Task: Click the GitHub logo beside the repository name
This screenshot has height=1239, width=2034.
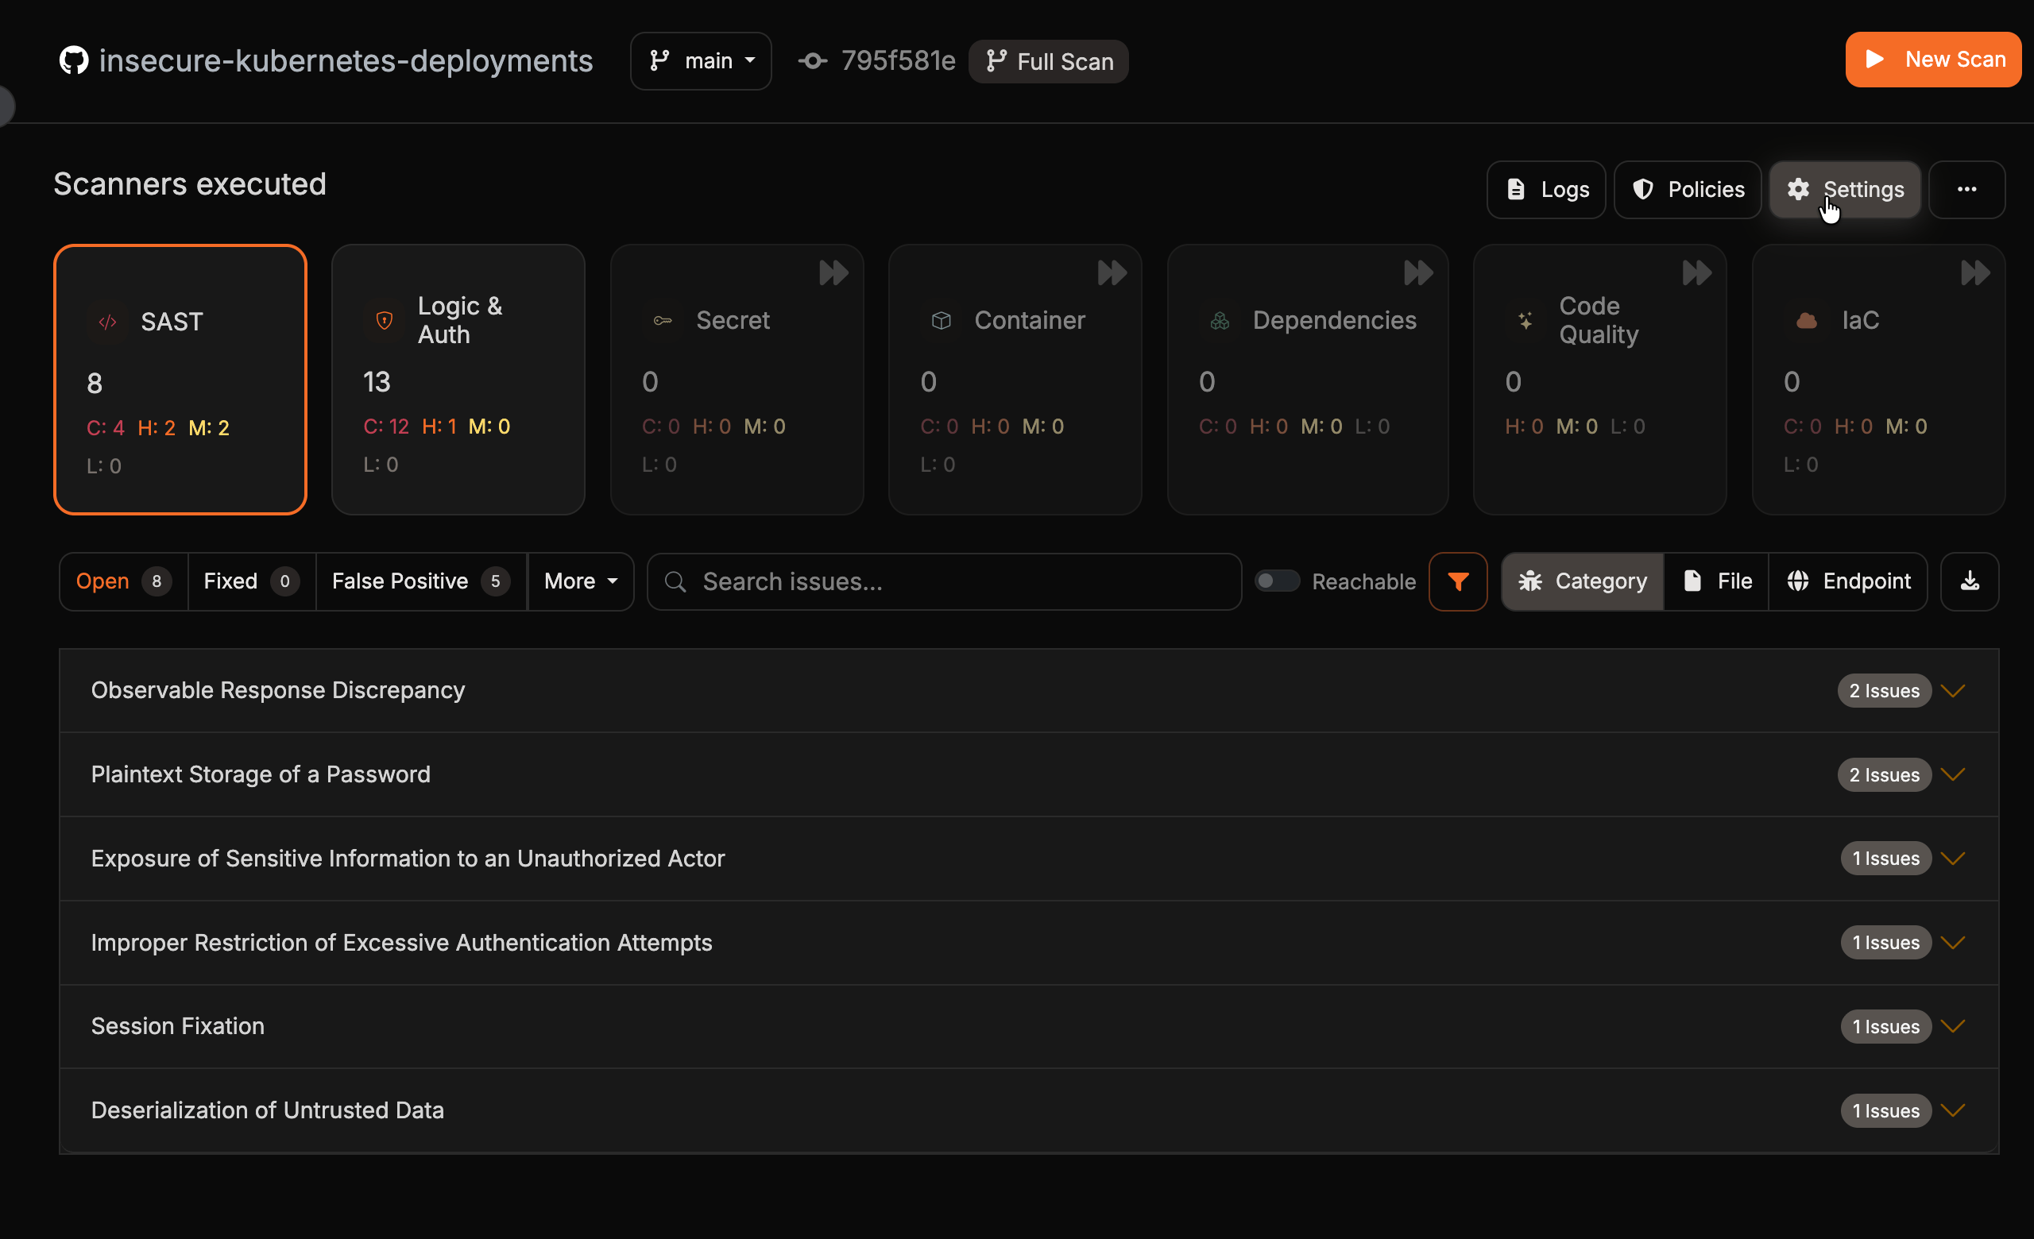Action: [73, 60]
